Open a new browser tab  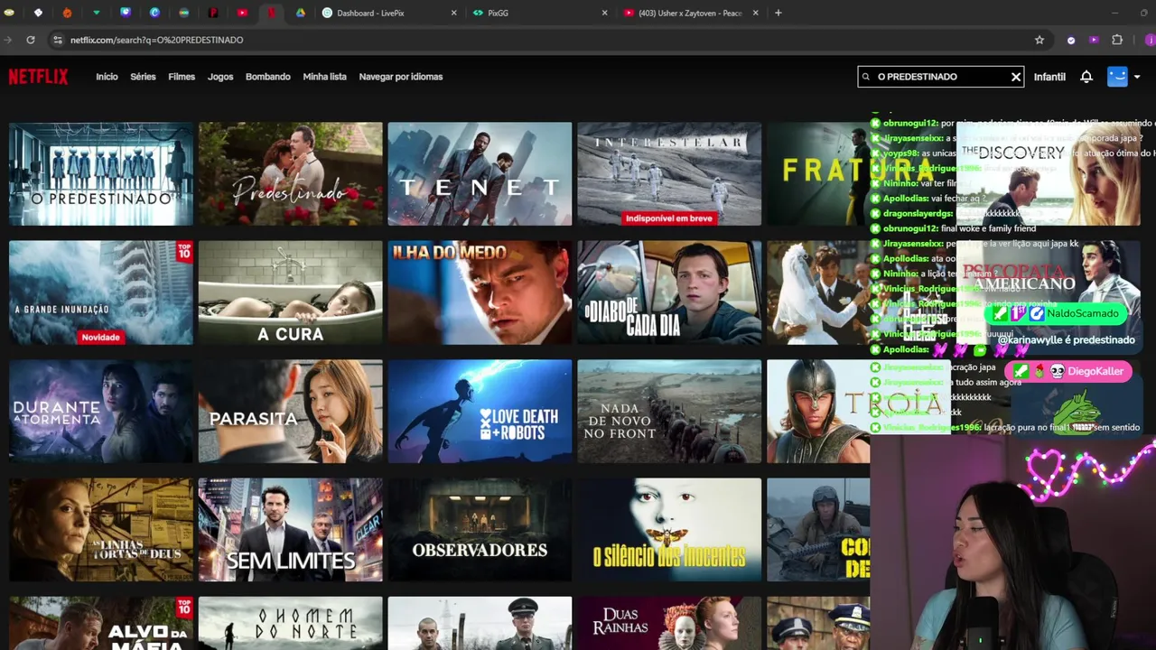tap(778, 13)
